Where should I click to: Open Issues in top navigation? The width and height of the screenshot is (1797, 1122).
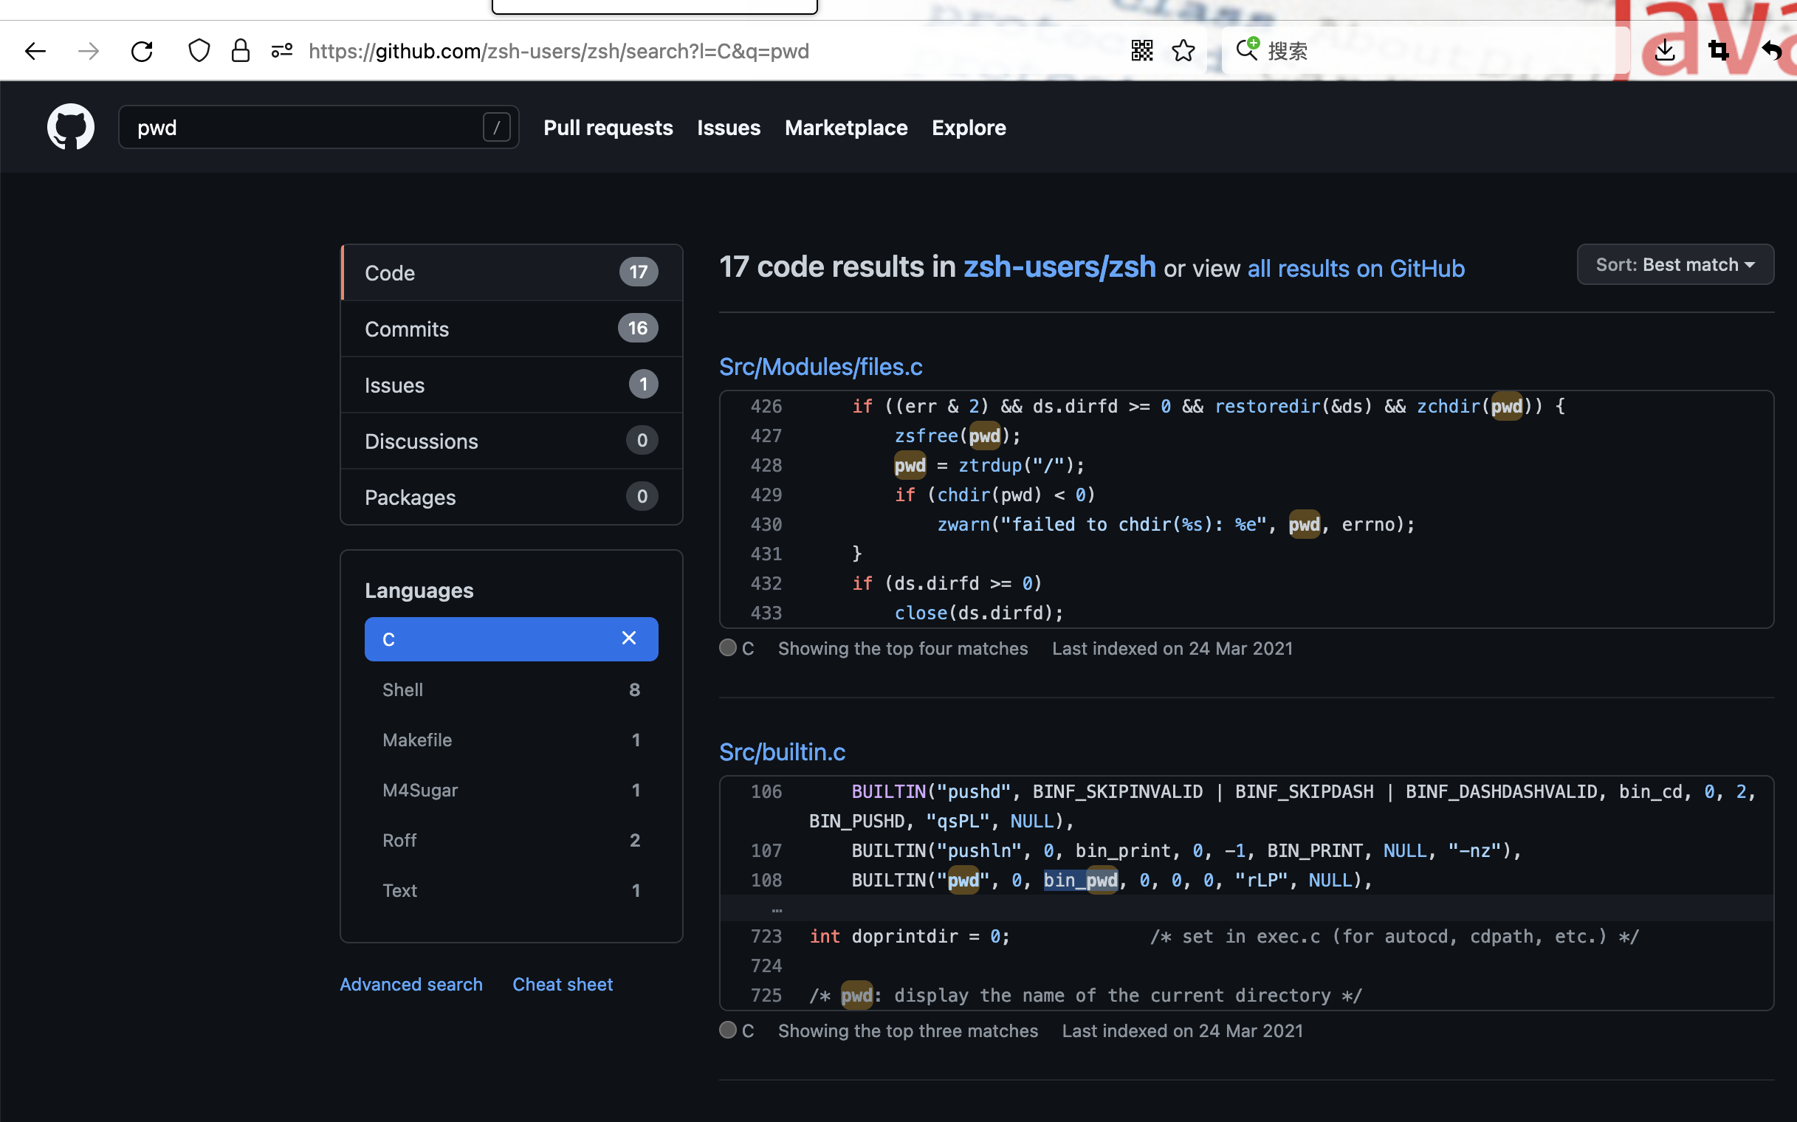click(729, 128)
